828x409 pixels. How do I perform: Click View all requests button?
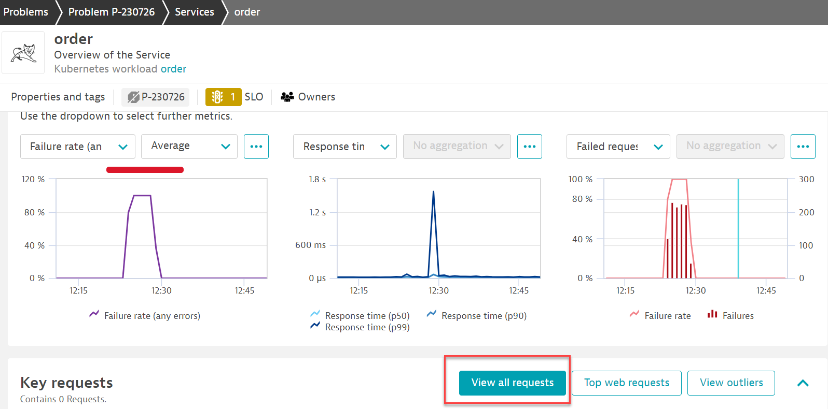tap(512, 383)
